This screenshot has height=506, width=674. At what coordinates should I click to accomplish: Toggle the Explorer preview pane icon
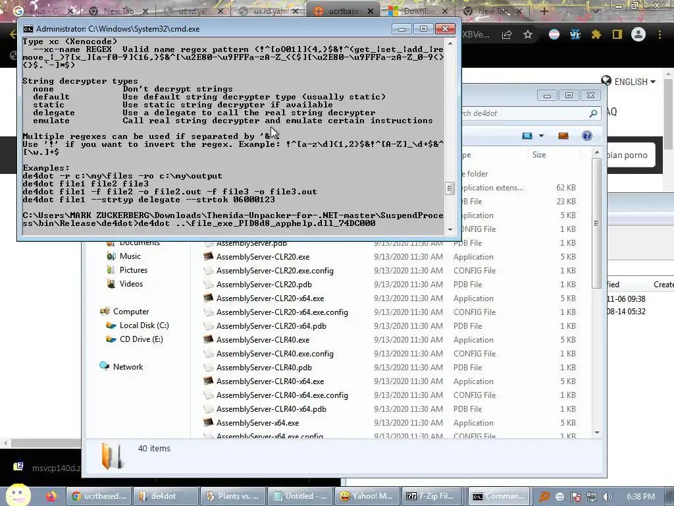click(x=563, y=136)
